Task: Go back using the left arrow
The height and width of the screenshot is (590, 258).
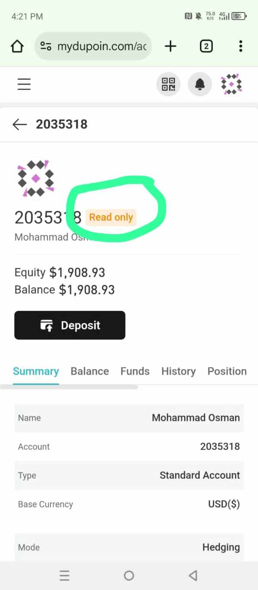Action: (20, 125)
